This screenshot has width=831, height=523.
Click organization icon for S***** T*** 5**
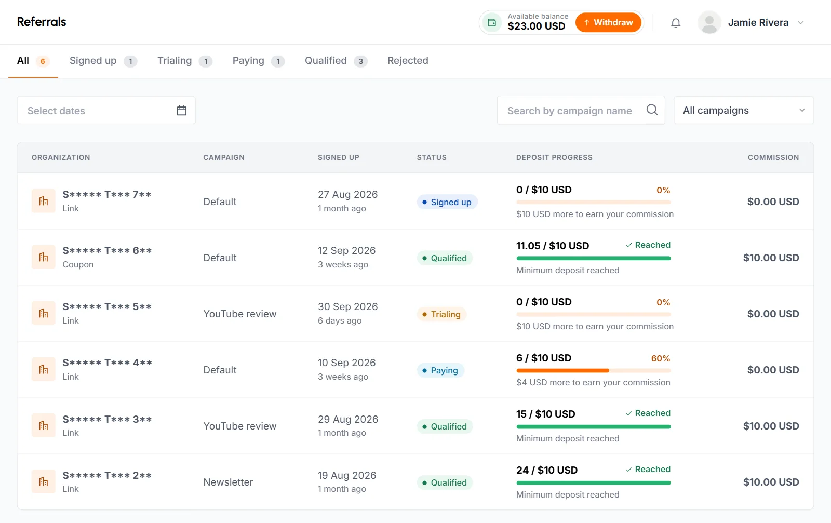(44, 313)
